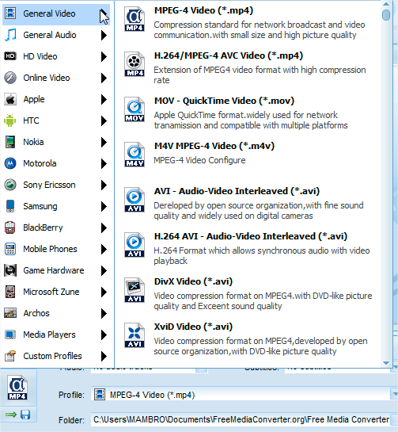This screenshot has height=432, width=398.
Task: Choose the DivX Video AVI icon
Action: point(135,290)
